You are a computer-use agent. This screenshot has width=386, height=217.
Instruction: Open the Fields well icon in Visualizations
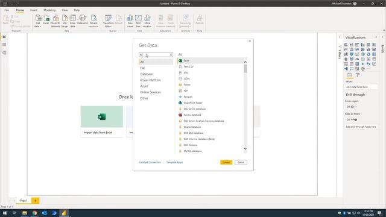tap(349, 75)
